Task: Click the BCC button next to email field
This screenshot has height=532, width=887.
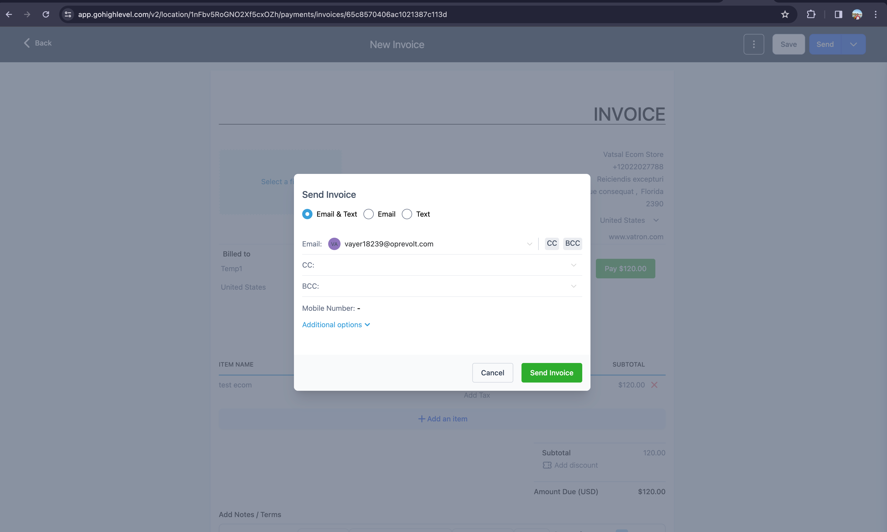Action: pos(573,243)
